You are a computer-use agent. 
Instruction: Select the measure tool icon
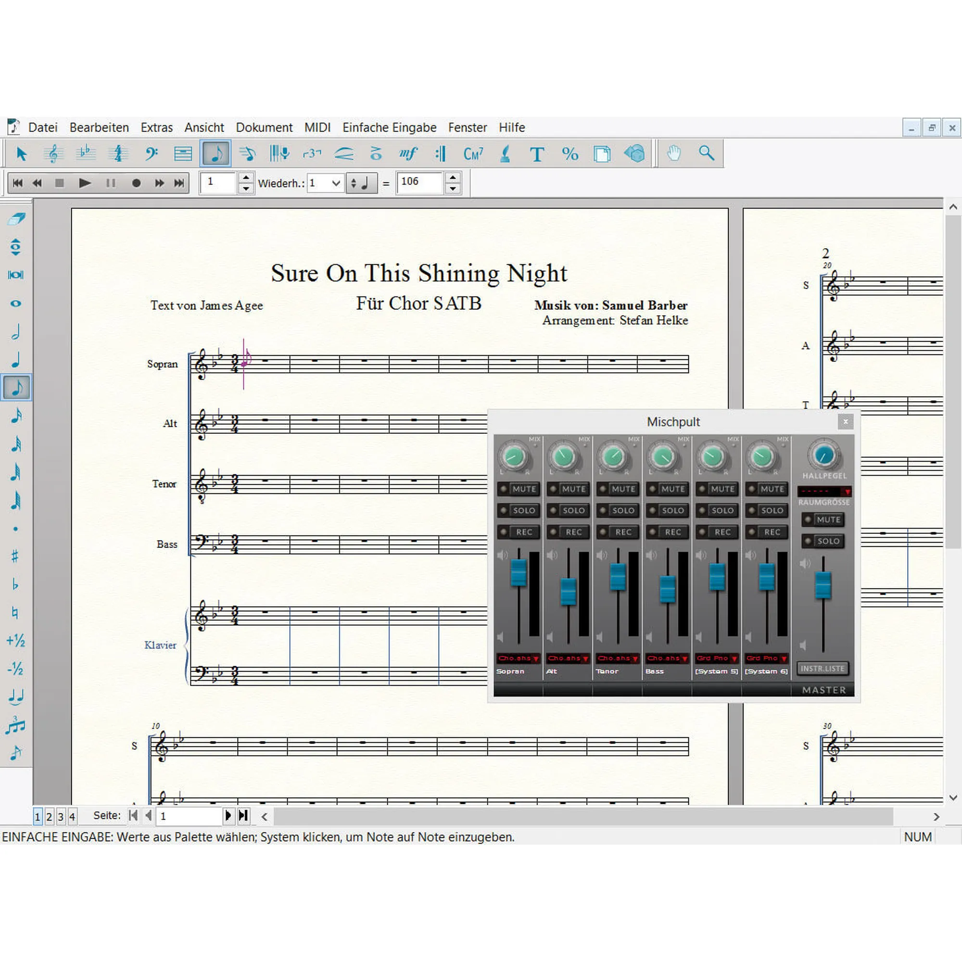pos(183,153)
